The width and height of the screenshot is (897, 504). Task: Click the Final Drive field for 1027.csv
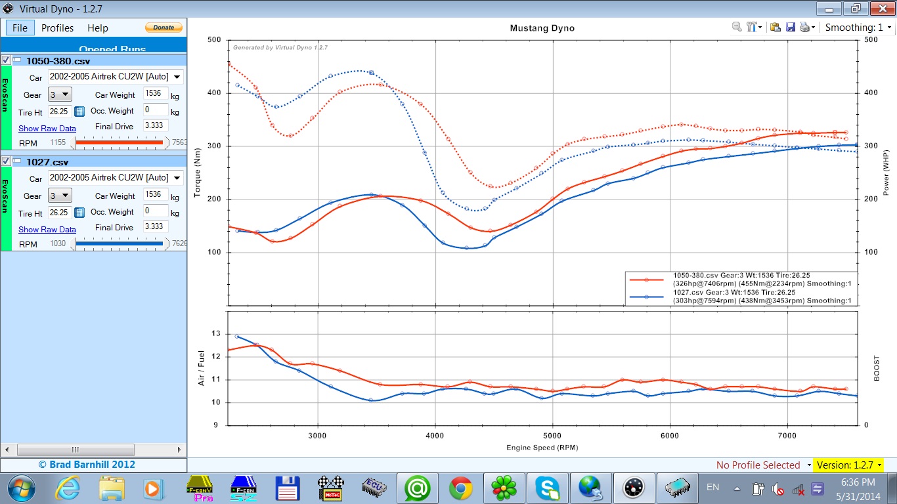pos(156,227)
